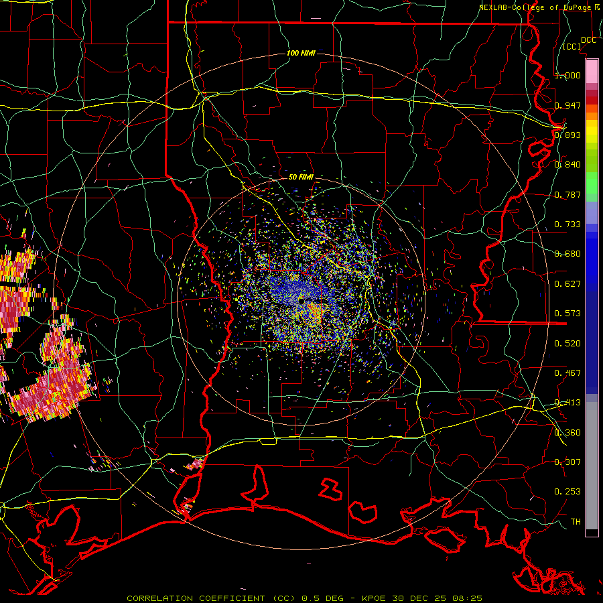The height and width of the screenshot is (603, 603).
Task: Click the 0.413 legend value
Action: click(567, 403)
